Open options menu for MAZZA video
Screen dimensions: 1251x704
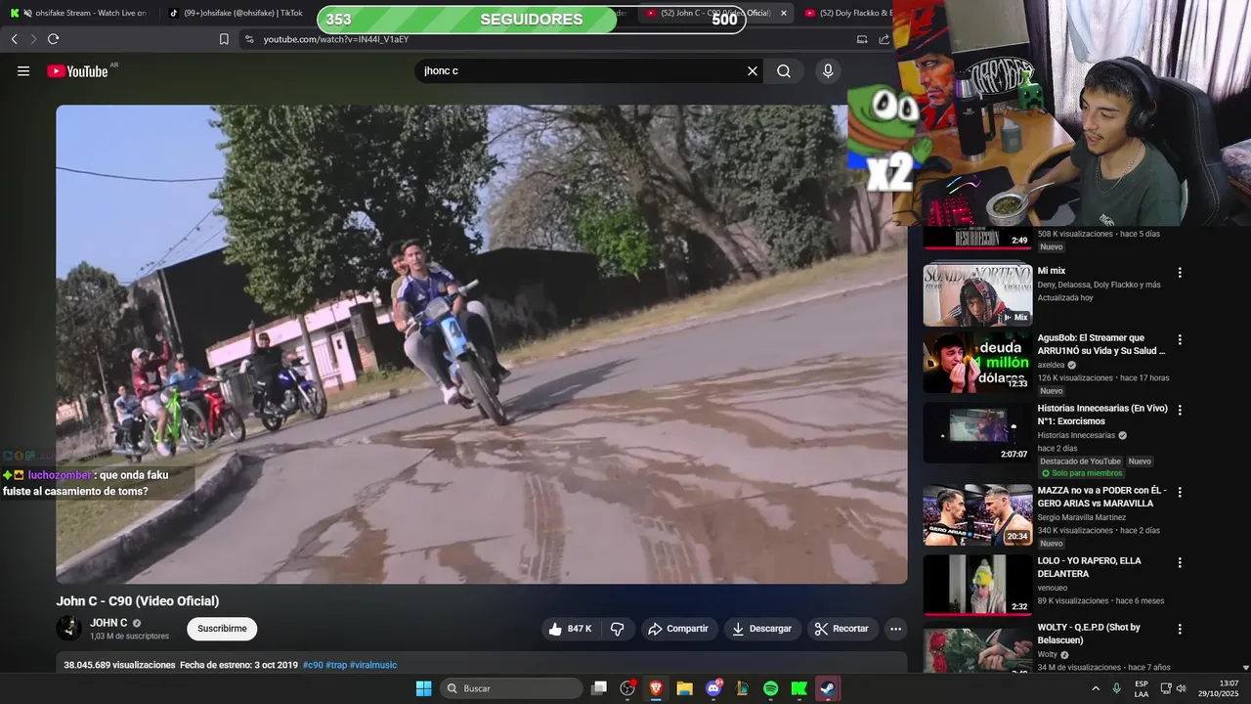[x=1180, y=493]
